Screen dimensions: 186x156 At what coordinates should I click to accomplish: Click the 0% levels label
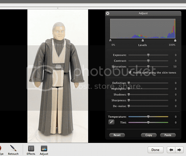[x=113, y=45]
